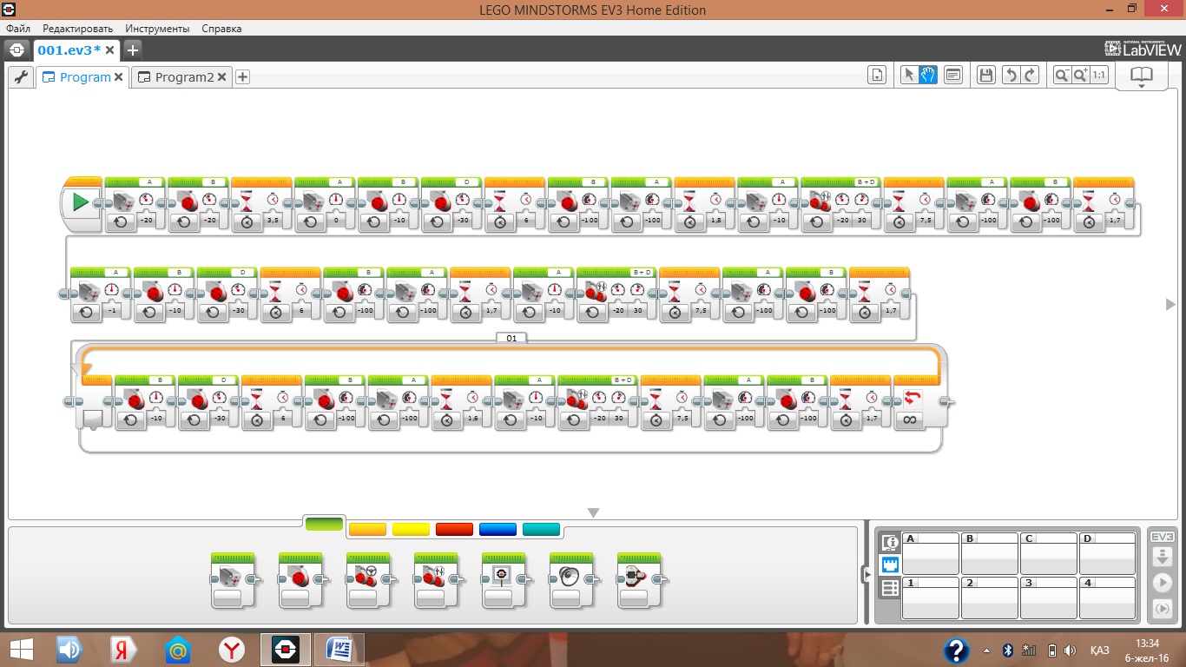Collapse the programming palette with the down triangle

coord(593,512)
